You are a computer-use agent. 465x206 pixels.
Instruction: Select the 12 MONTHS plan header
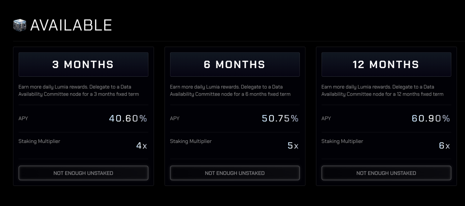tap(386, 64)
